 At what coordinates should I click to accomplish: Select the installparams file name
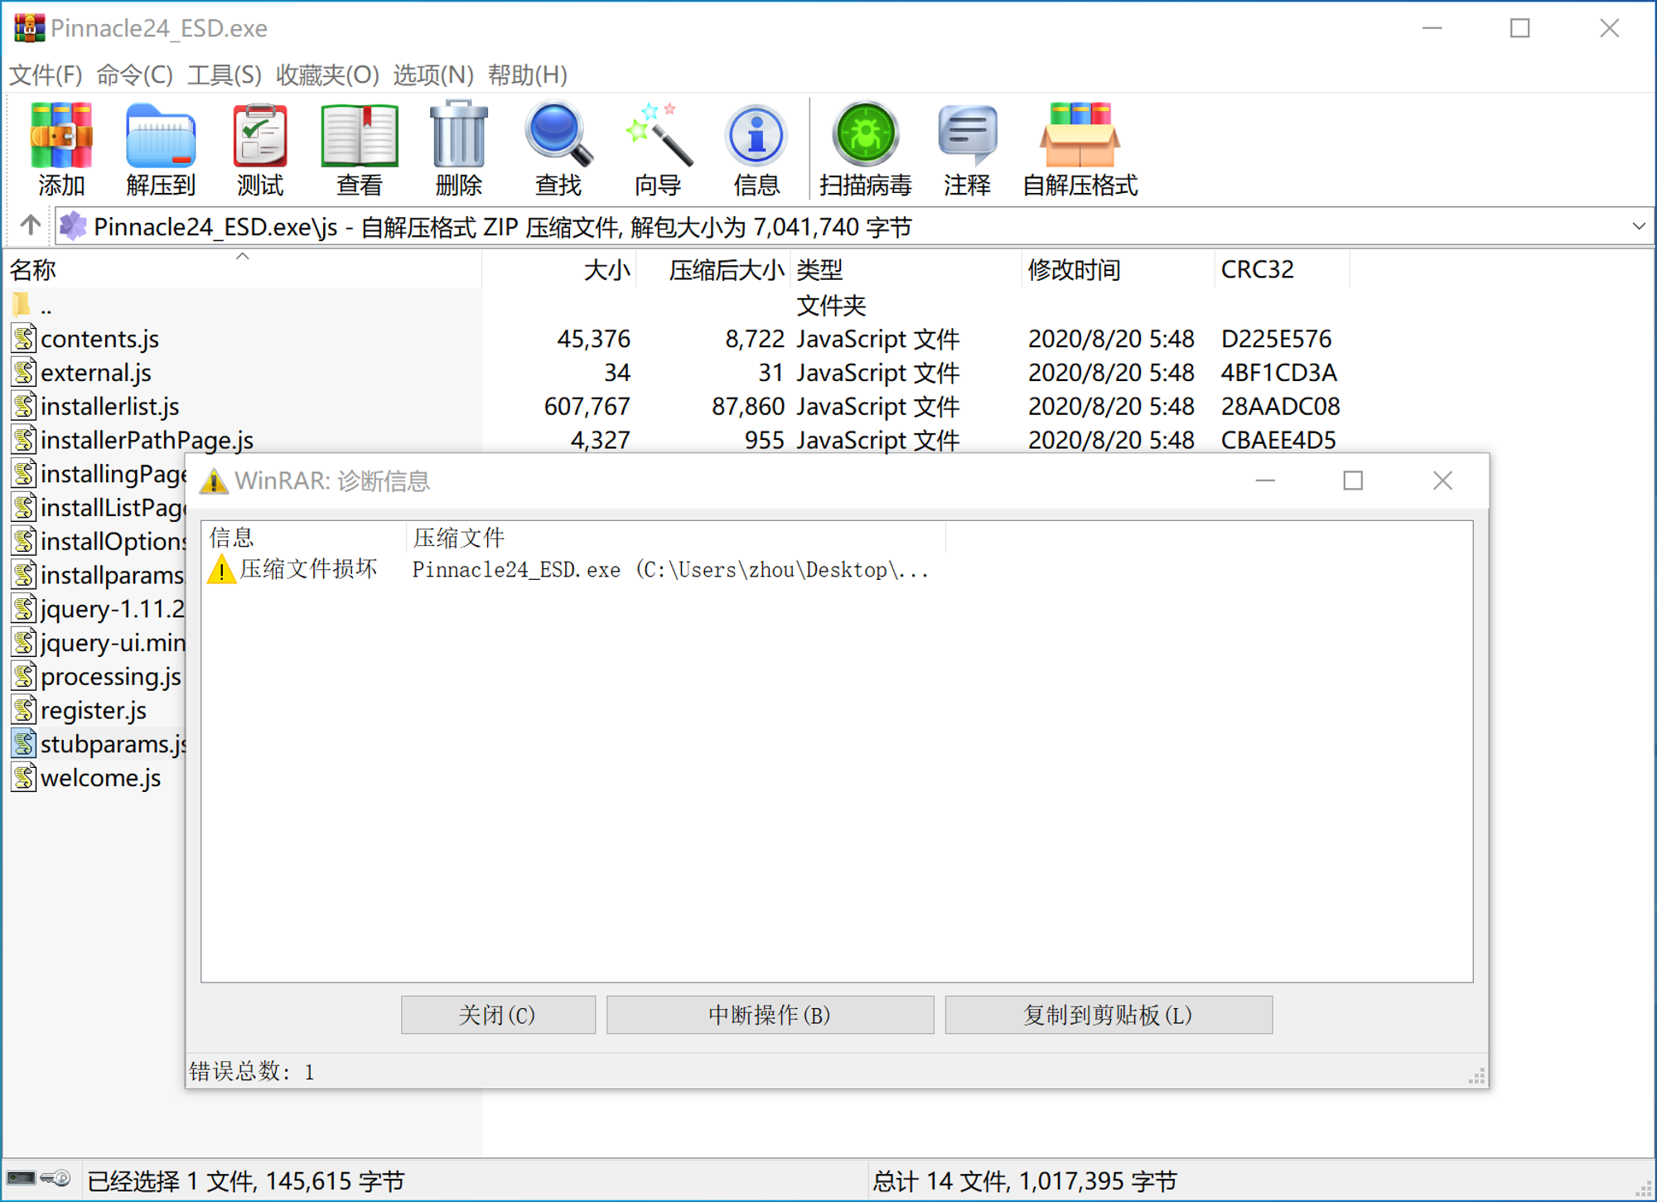113,575
